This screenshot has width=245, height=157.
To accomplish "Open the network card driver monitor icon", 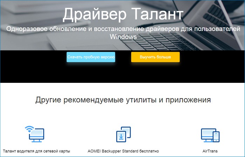I will (35, 134).
